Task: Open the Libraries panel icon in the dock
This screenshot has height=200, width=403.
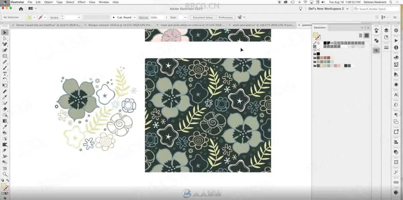Action: (386, 38)
